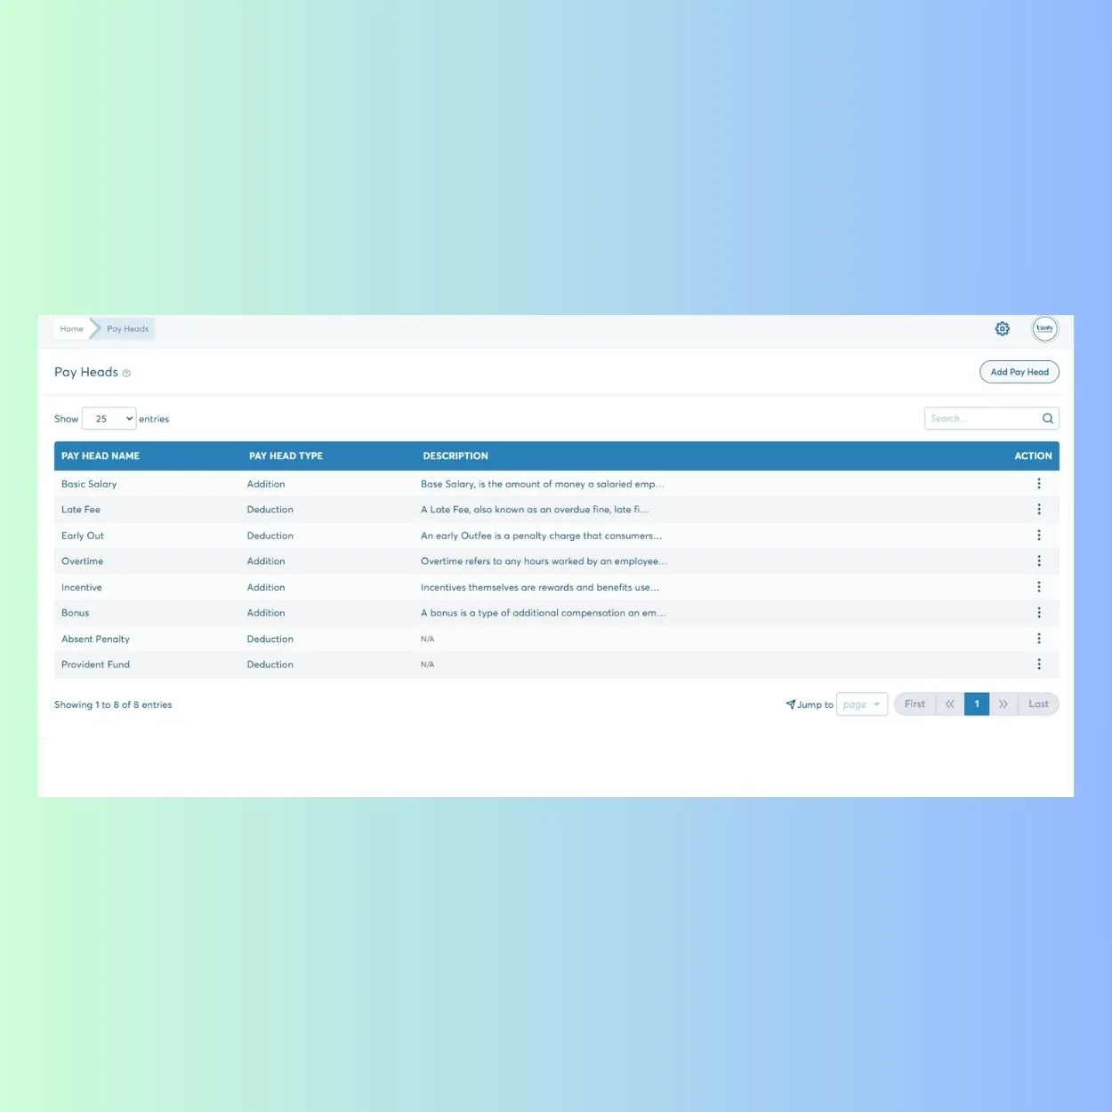Expand the show entries dropdown
This screenshot has width=1112, height=1112.
[109, 419]
